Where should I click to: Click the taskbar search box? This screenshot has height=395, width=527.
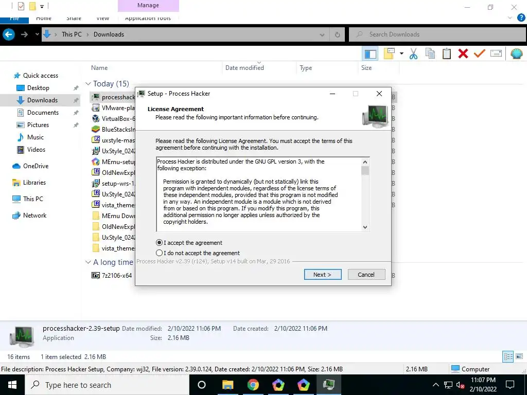107,385
